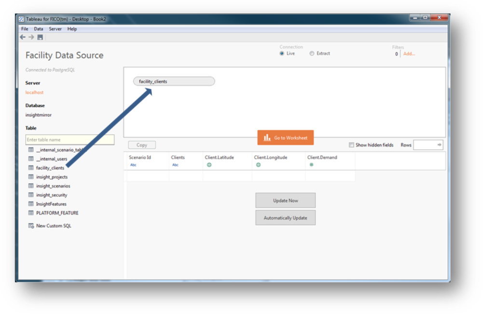Click the filter count 0
The width and height of the screenshot is (483, 314).
[x=397, y=54]
